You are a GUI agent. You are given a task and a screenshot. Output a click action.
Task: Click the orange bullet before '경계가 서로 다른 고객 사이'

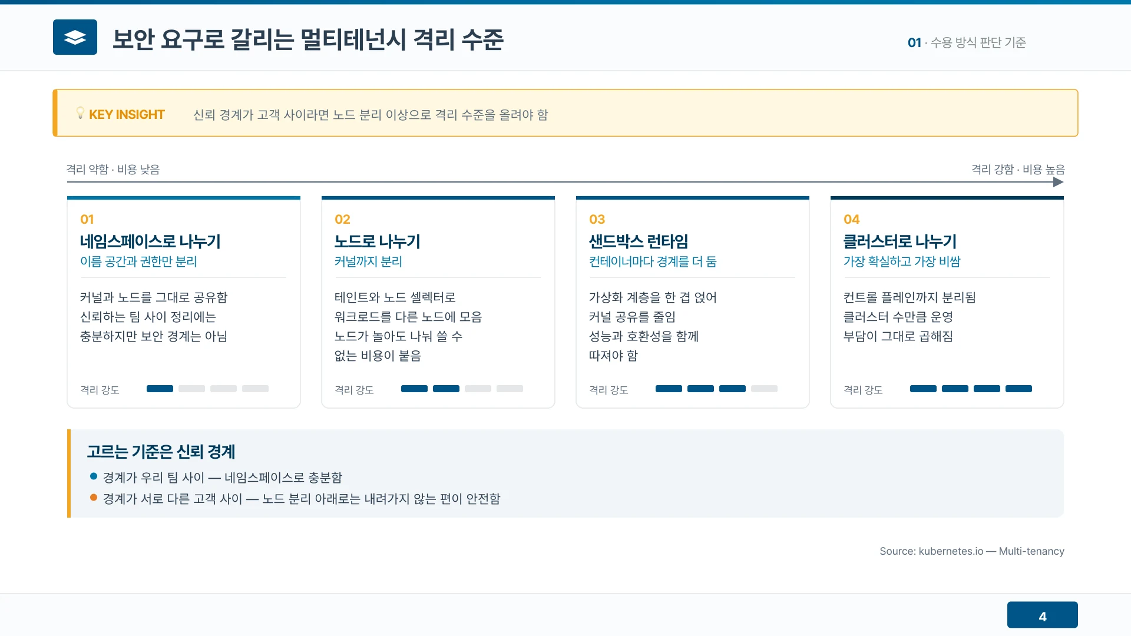coord(94,497)
